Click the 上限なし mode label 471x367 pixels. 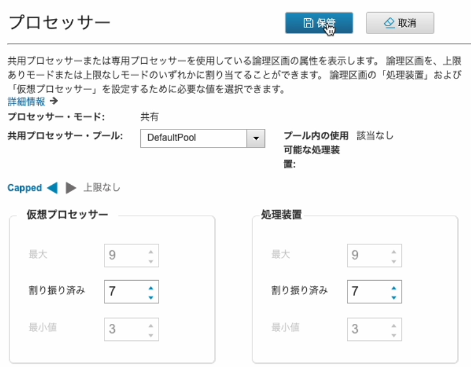tap(102, 188)
